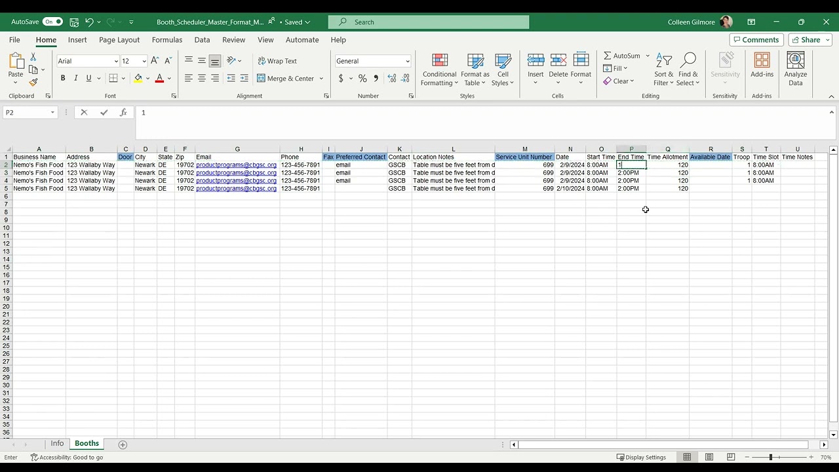Image resolution: width=839 pixels, height=472 pixels.
Task: Click the fill color yellow swatch
Action: pyautogui.click(x=138, y=78)
